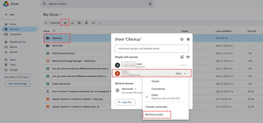Open advanced search filter options icon
This screenshot has height=123, width=263.
tap(150, 4)
